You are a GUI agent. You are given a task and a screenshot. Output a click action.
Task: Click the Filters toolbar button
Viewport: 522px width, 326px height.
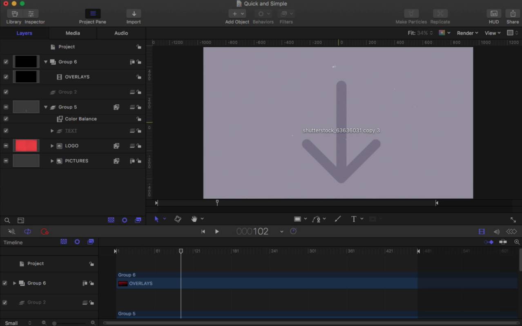[x=286, y=14]
